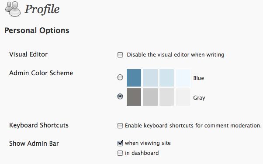Click the 'in dashboard' label text
The width and height of the screenshot is (263, 164).
(142, 153)
